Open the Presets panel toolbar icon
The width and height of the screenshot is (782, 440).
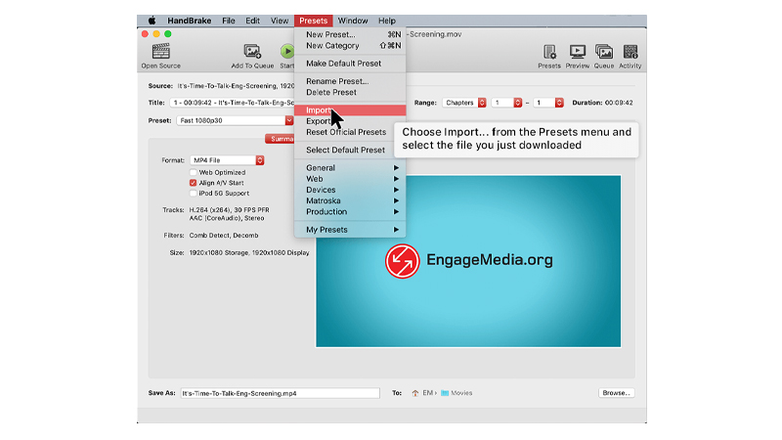pos(549,52)
